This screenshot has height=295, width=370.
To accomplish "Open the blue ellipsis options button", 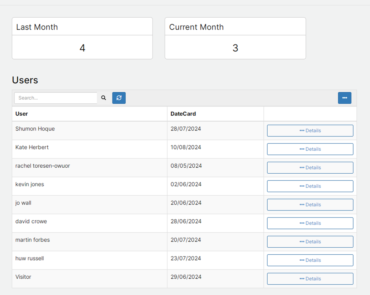I will [344, 98].
